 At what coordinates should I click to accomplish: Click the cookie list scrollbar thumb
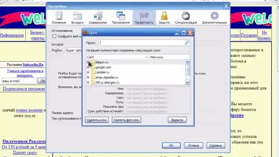[187, 70]
